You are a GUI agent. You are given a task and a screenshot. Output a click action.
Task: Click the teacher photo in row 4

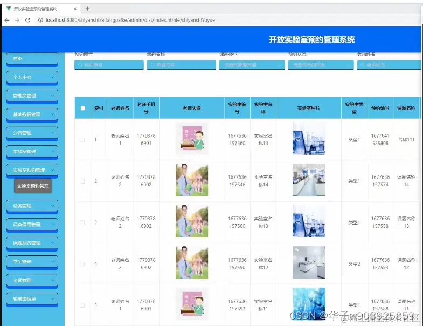(x=192, y=262)
